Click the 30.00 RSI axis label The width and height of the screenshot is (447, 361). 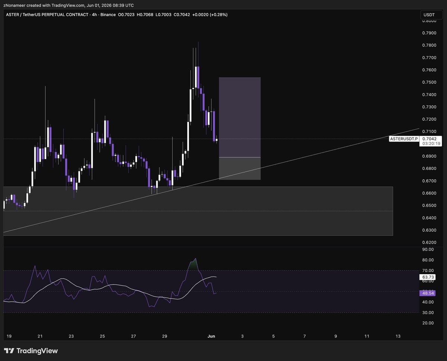(428, 312)
